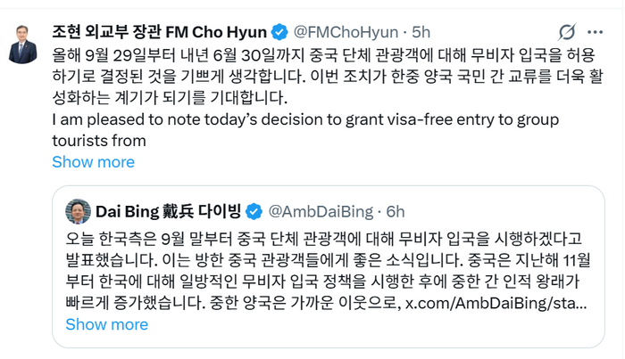Viewport: 625px width, 359px height.
Task: Expand quoted tweet with Show more
Action: 105,324
